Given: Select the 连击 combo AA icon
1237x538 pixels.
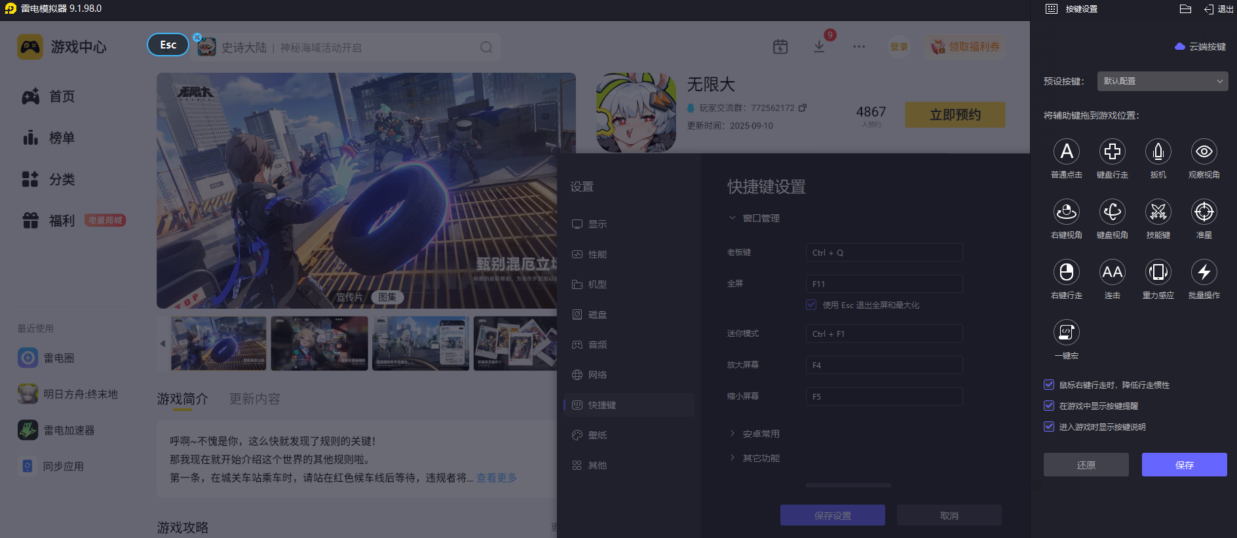Looking at the screenshot, I should tap(1113, 272).
